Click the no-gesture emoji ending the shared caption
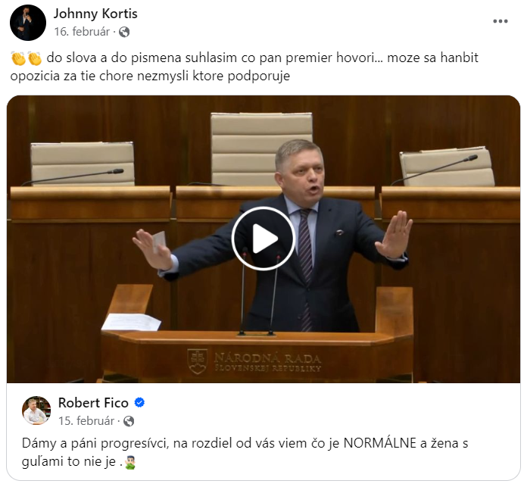Screen dimensions: 524x490 coord(130,463)
